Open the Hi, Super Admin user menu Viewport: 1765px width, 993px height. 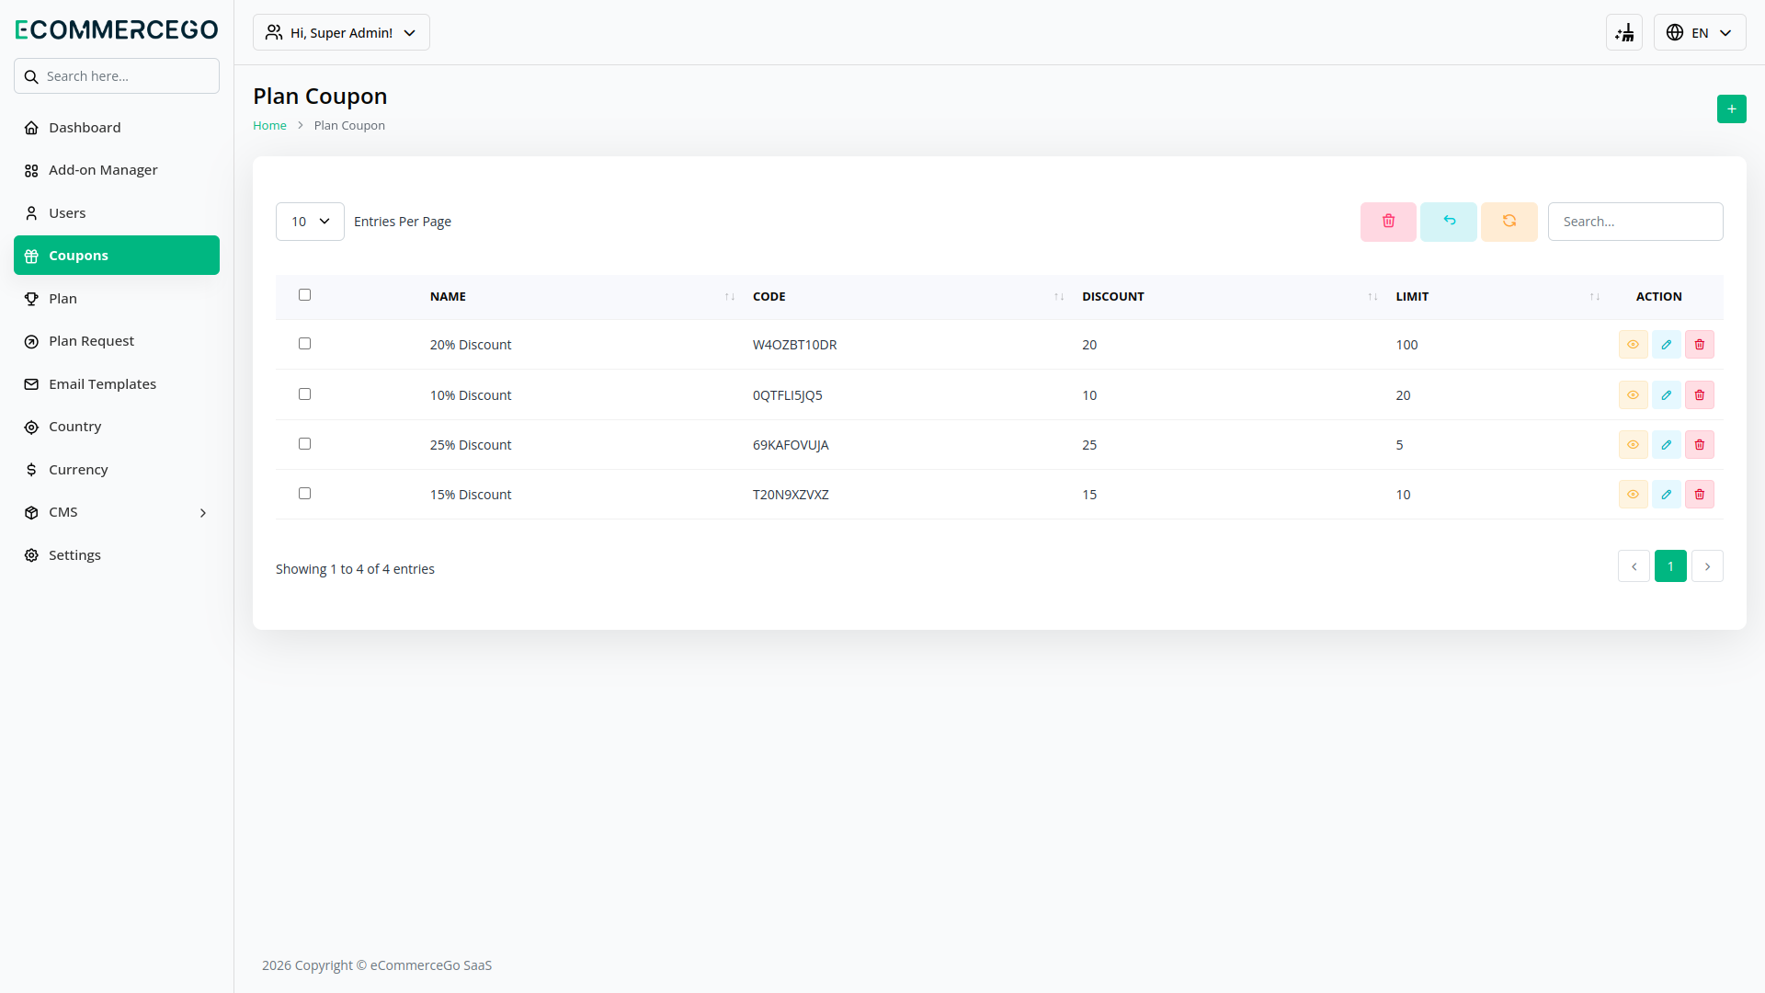(x=341, y=33)
